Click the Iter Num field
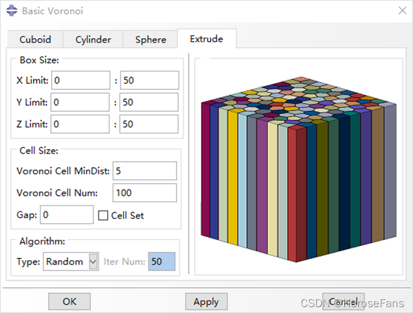 pyautogui.click(x=162, y=261)
